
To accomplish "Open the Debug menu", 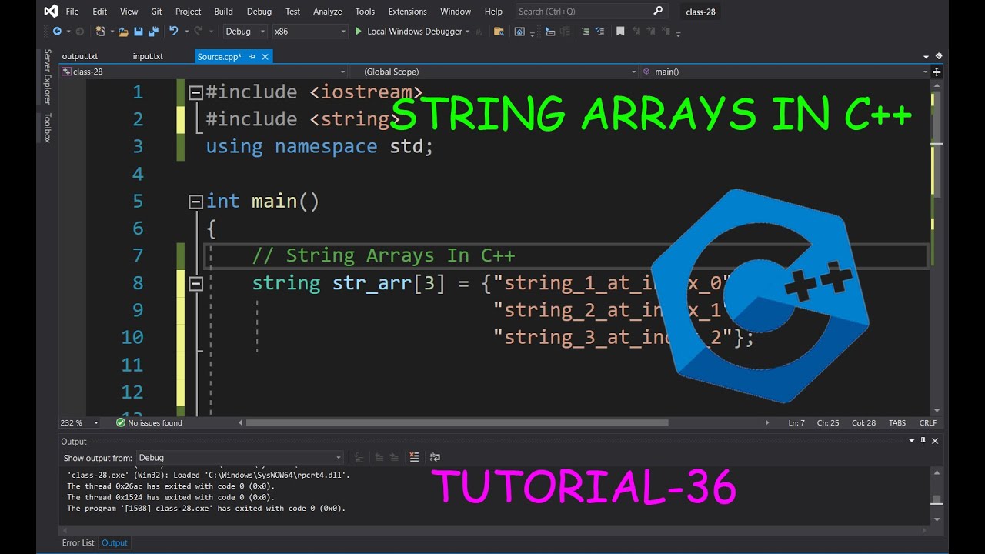I will pos(259,12).
